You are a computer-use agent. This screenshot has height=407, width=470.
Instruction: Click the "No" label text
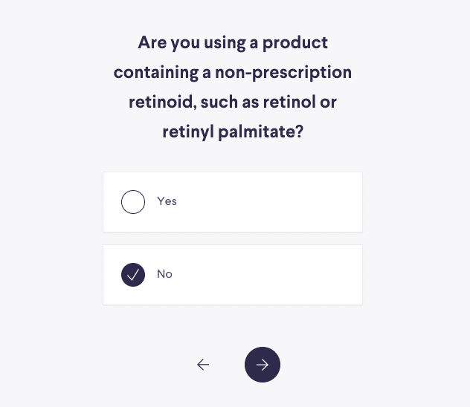pos(164,274)
